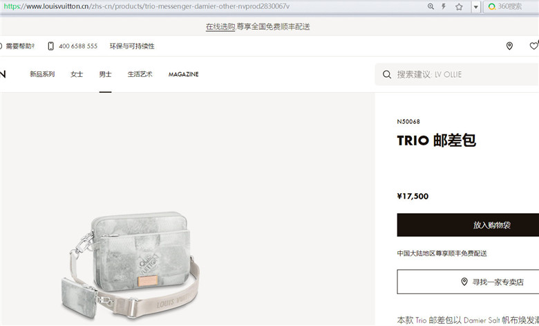
Task: Click the zoom magnifier icon in address bar
Action: (431, 6)
